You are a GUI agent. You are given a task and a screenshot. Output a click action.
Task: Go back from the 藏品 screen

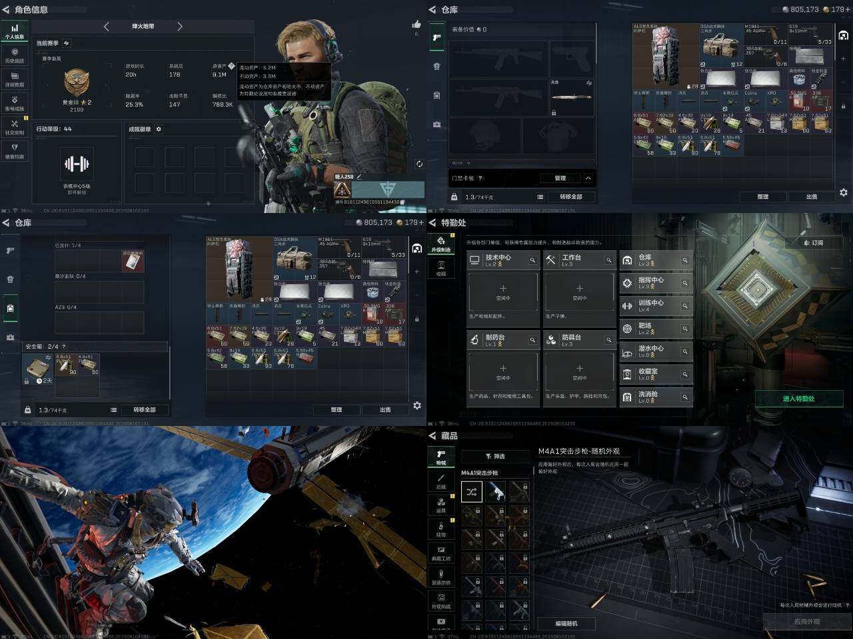pos(432,435)
